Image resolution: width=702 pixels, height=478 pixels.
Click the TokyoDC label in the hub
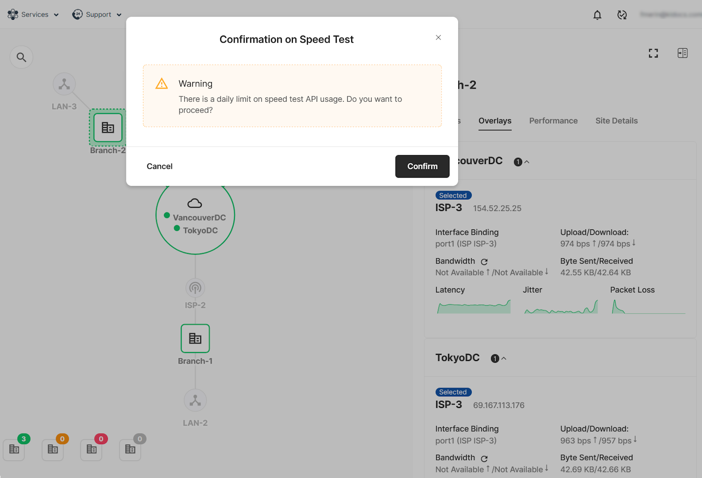click(200, 230)
